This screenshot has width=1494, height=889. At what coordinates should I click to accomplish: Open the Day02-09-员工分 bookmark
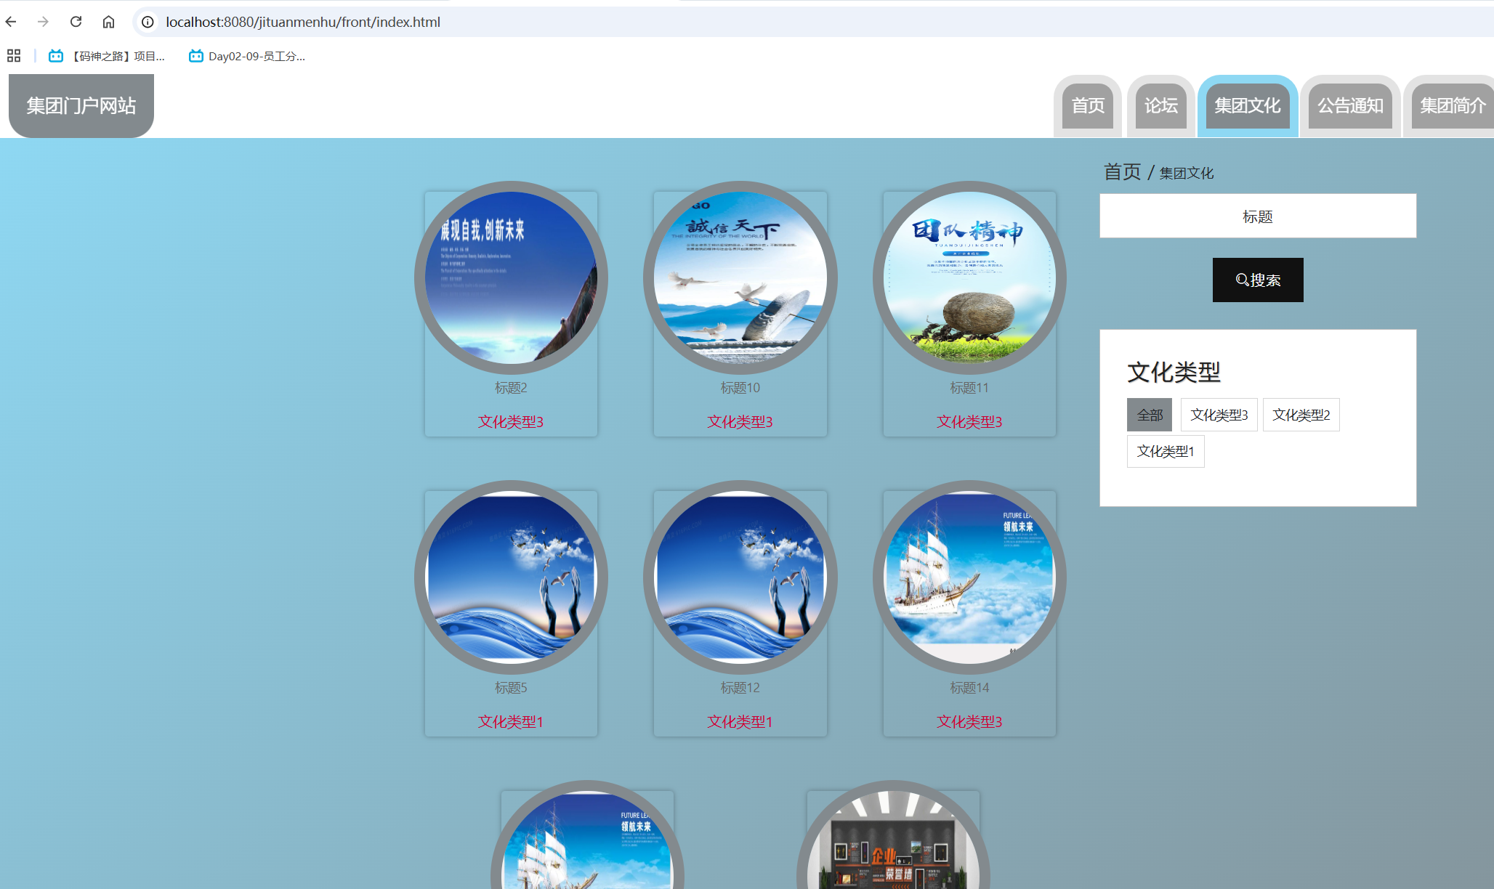(247, 56)
